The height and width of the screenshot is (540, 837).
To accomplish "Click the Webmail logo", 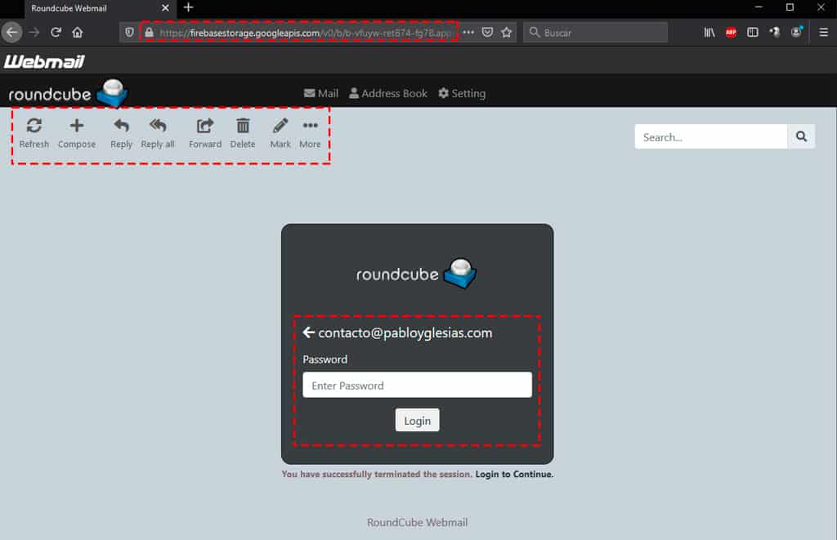I will click(44, 62).
